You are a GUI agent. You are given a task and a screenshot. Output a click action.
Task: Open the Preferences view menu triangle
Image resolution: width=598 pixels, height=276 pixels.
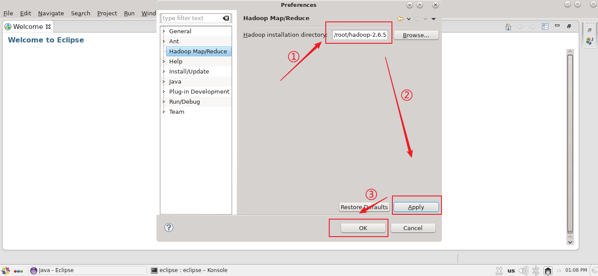coord(434,19)
